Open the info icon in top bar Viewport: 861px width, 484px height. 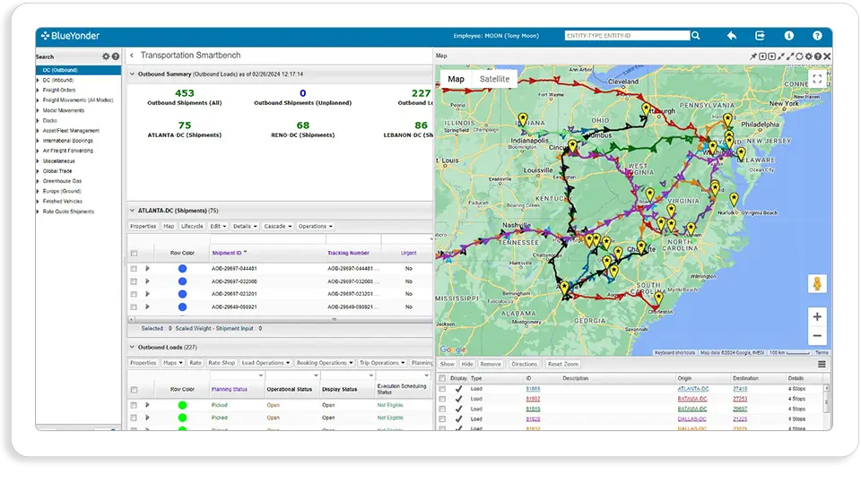(x=788, y=36)
